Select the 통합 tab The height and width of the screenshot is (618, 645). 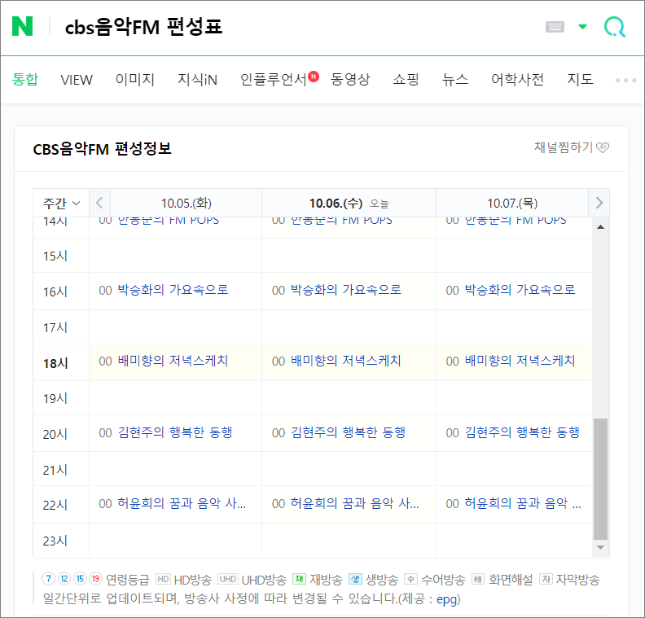(x=25, y=79)
